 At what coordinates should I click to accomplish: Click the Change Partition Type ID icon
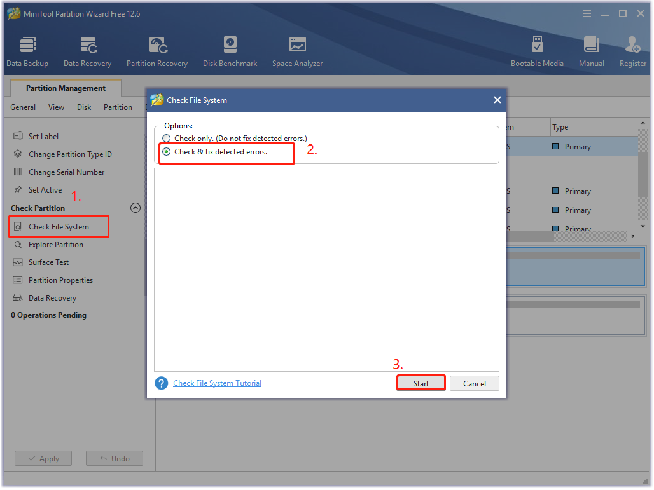tap(18, 154)
